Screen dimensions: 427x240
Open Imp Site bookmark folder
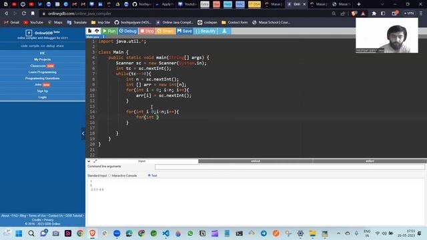click(x=101, y=22)
